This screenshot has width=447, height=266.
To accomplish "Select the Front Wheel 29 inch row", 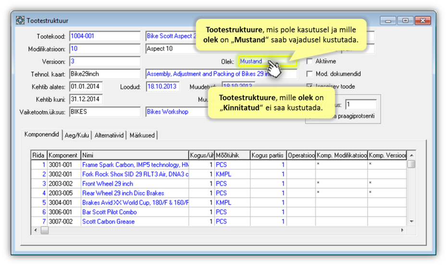I will point(219,184).
